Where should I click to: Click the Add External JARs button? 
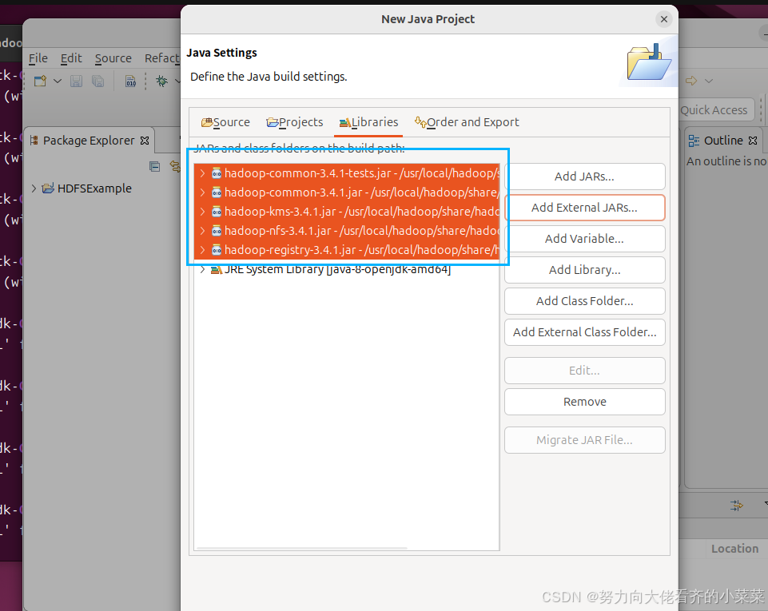(x=585, y=208)
